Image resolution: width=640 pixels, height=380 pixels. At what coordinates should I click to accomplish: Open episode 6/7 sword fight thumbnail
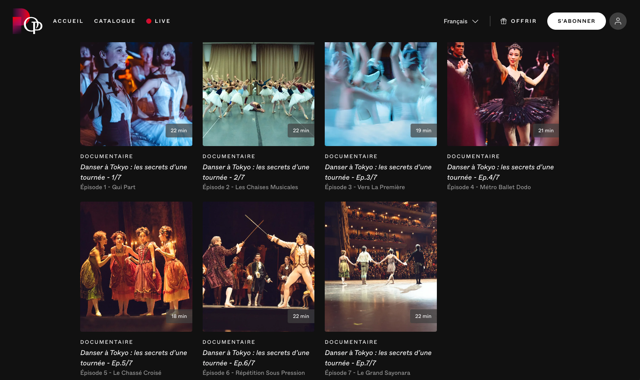point(258,267)
